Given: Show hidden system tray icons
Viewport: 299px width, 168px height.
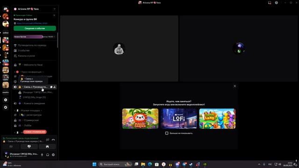Looking at the screenshot, I should (x=259, y=164).
